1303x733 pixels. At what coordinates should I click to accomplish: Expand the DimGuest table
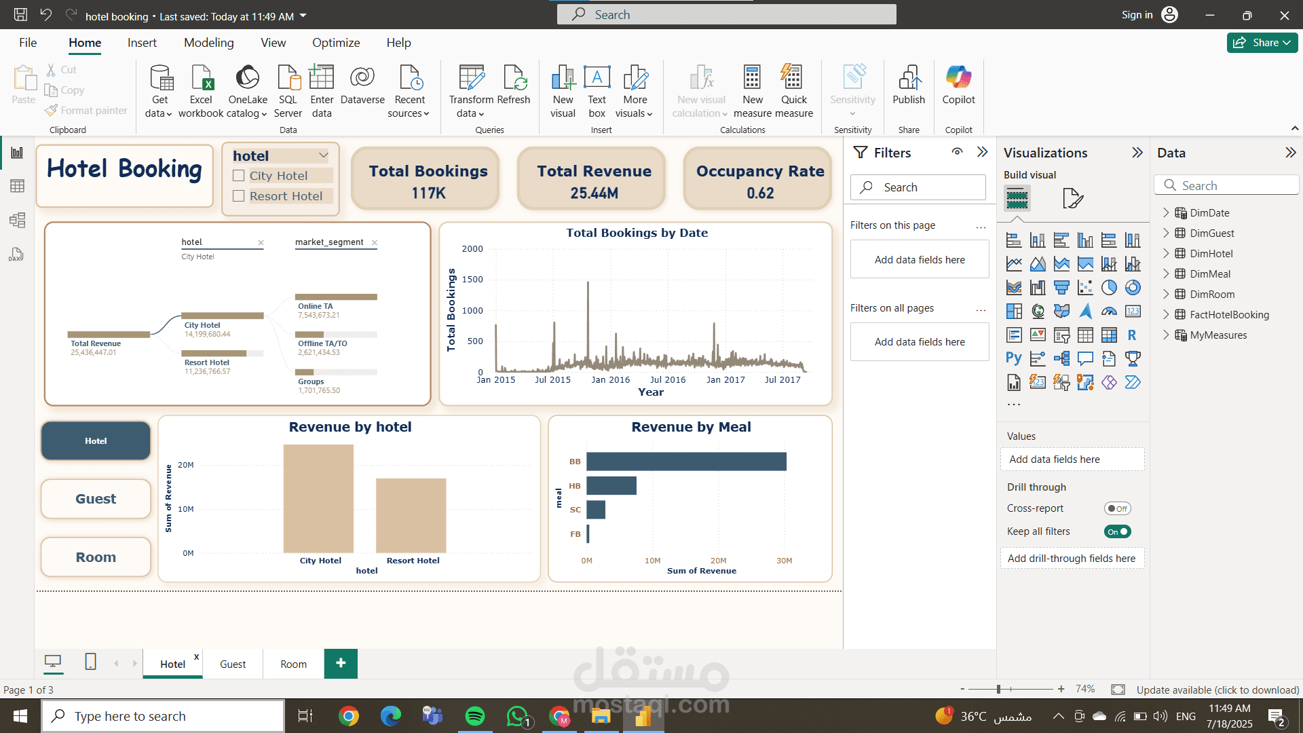[1166, 233]
